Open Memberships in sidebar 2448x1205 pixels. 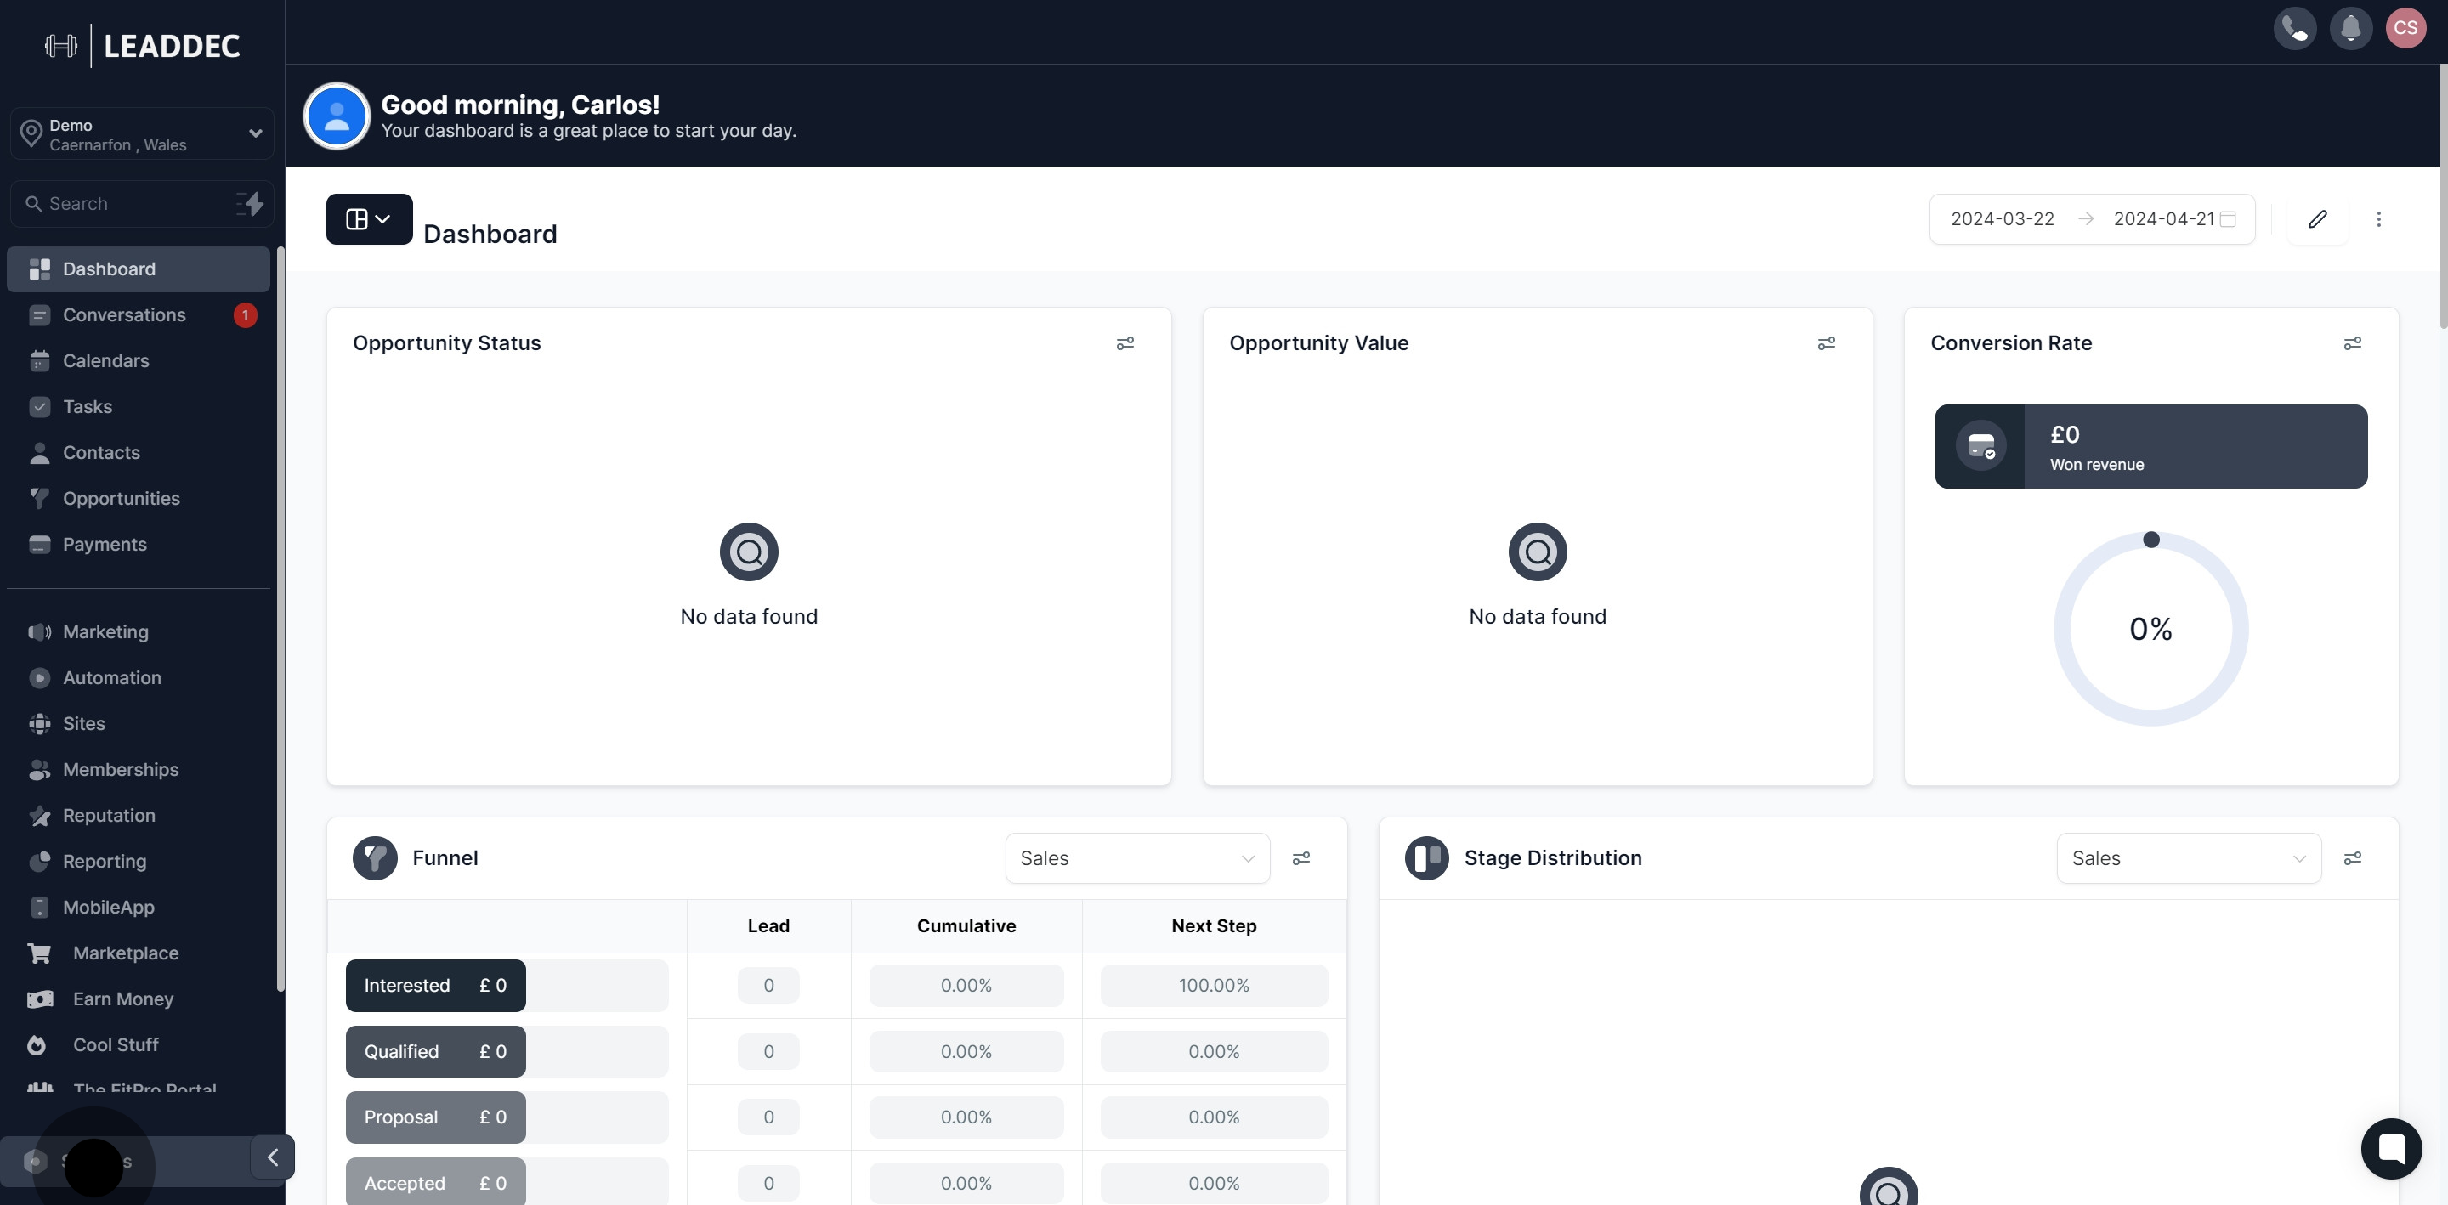click(139, 770)
